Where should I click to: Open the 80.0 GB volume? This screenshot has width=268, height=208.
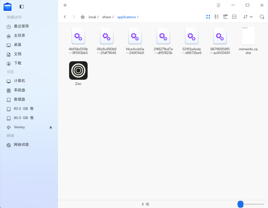29,118
